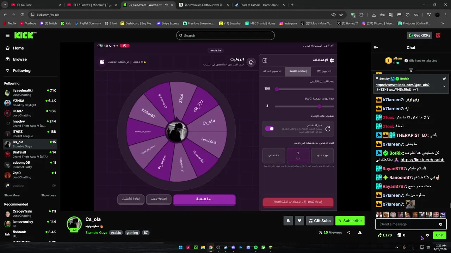
Task: Report the stream with warning icon
Action: [x=360, y=232]
